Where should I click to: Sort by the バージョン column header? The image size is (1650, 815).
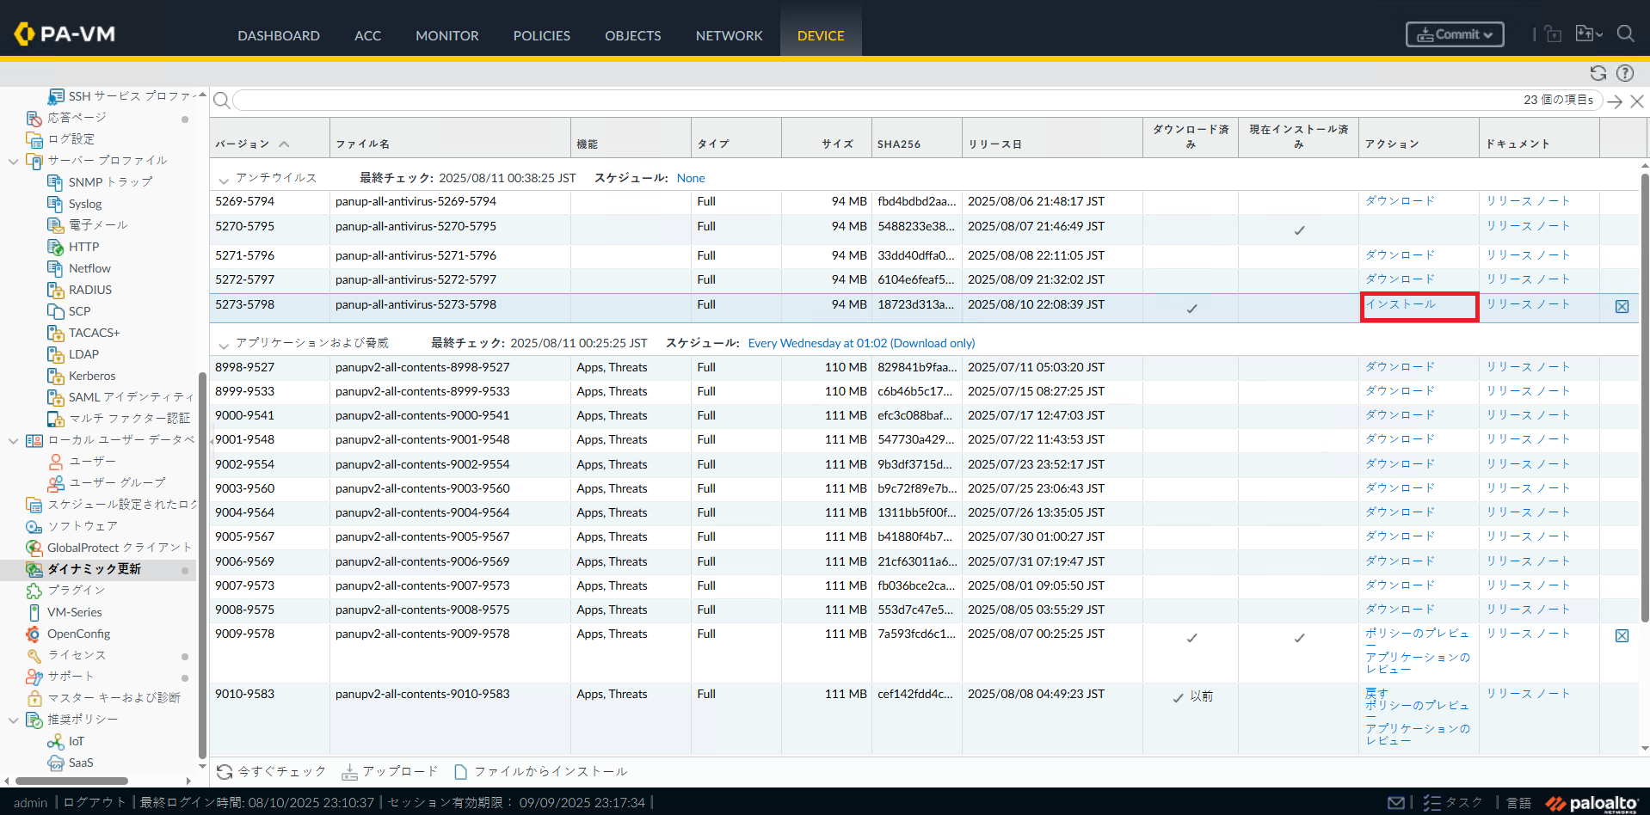click(243, 144)
